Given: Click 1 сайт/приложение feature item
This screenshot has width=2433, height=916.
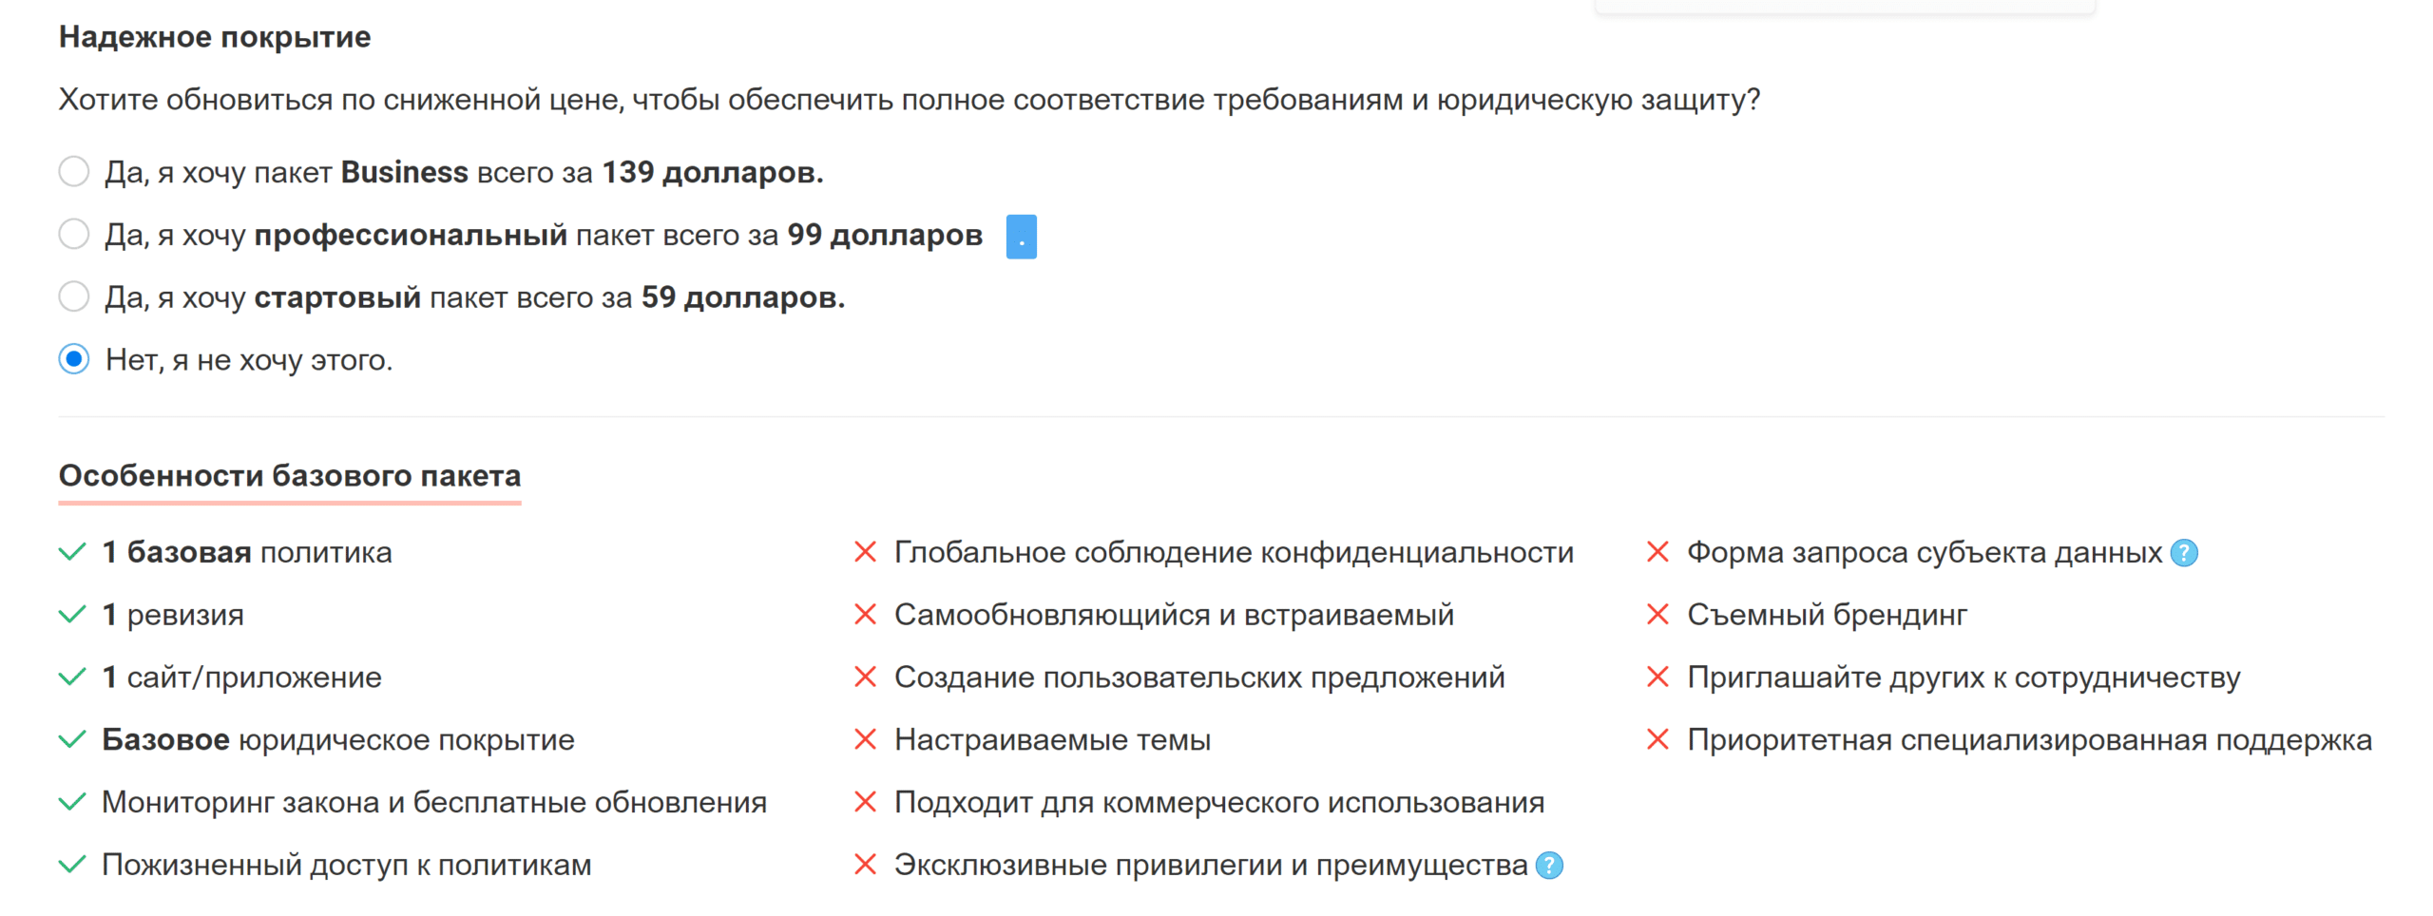Looking at the screenshot, I should coord(240,677).
